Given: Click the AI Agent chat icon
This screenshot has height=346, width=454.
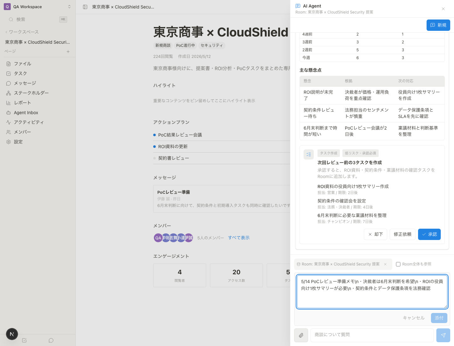Looking at the screenshot, I should click(x=298, y=6).
